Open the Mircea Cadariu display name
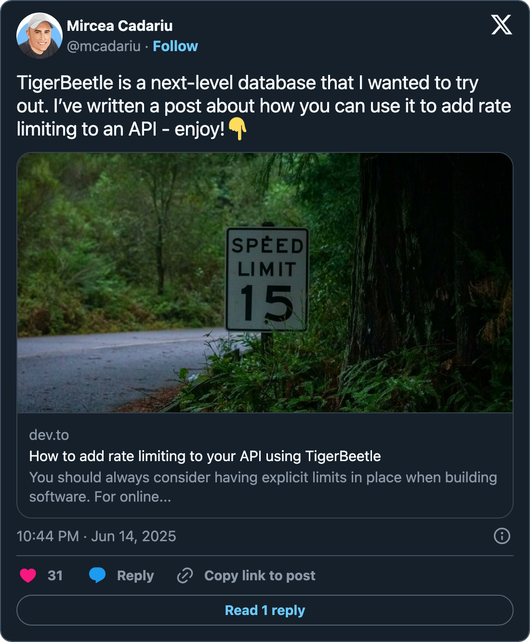Image resolution: width=530 pixels, height=642 pixels. point(119,26)
